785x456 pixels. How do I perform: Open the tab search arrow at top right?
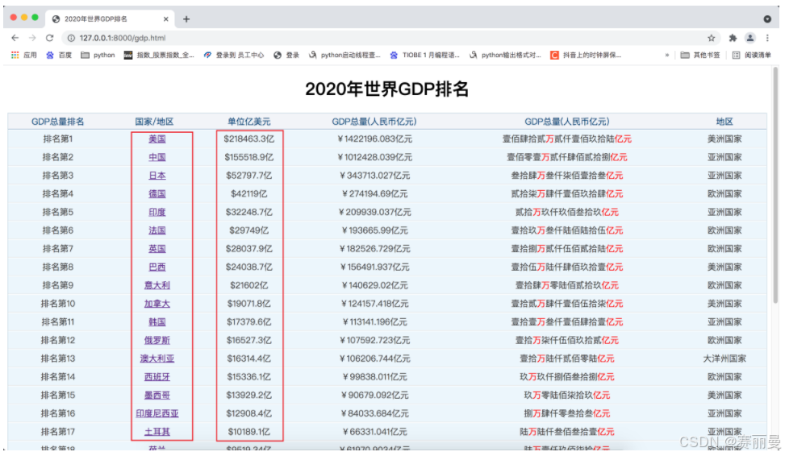pos(767,19)
